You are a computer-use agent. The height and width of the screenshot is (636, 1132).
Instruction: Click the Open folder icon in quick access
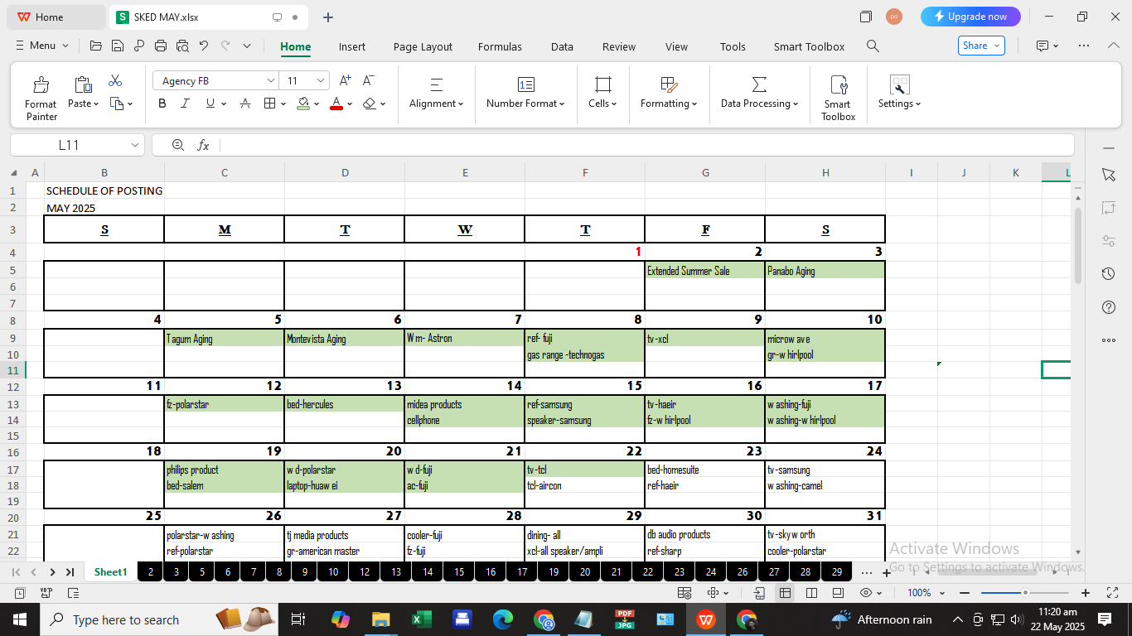(x=96, y=46)
